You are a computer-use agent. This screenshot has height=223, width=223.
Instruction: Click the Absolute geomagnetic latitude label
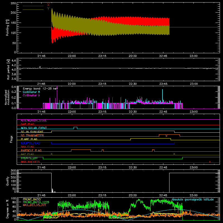pyautogui.click(x=193, y=199)
